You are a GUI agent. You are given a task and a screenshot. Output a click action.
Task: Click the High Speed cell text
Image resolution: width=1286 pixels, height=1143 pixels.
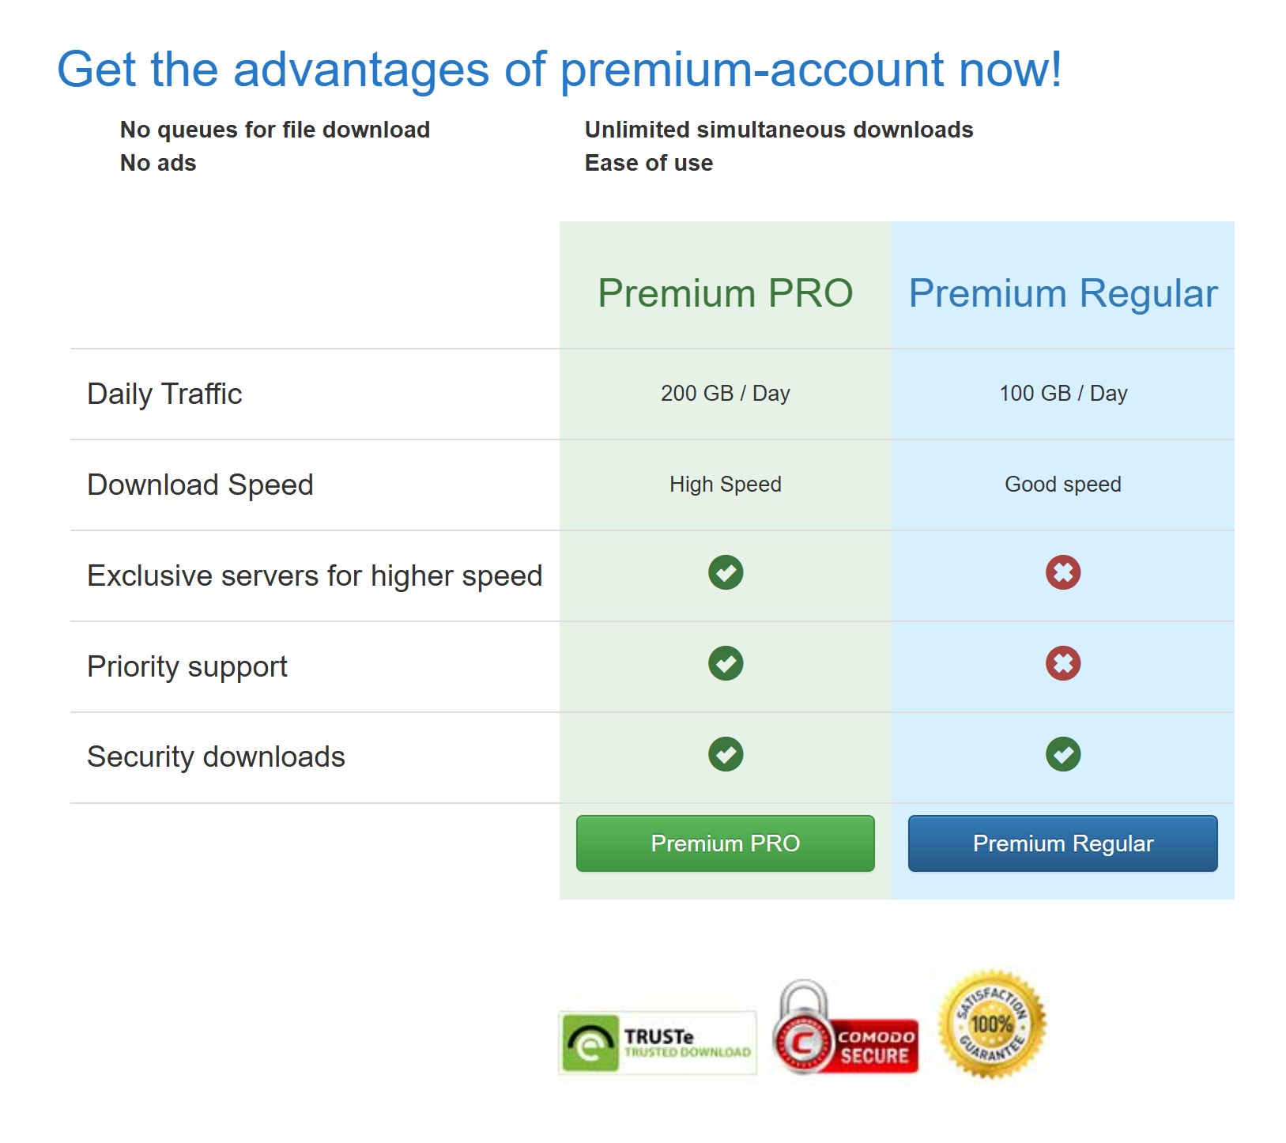tap(725, 484)
